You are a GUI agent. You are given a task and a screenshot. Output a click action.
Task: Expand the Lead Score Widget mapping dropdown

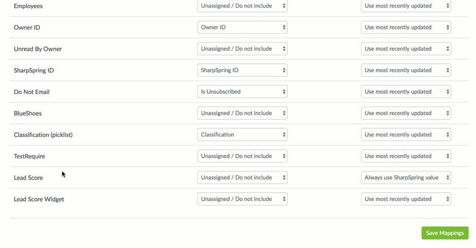pyautogui.click(x=242, y=199)
